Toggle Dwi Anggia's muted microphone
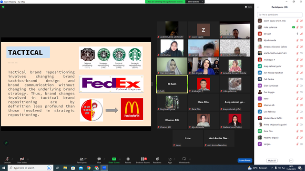This screenshot has height=171, width=305. pos(297,92)
